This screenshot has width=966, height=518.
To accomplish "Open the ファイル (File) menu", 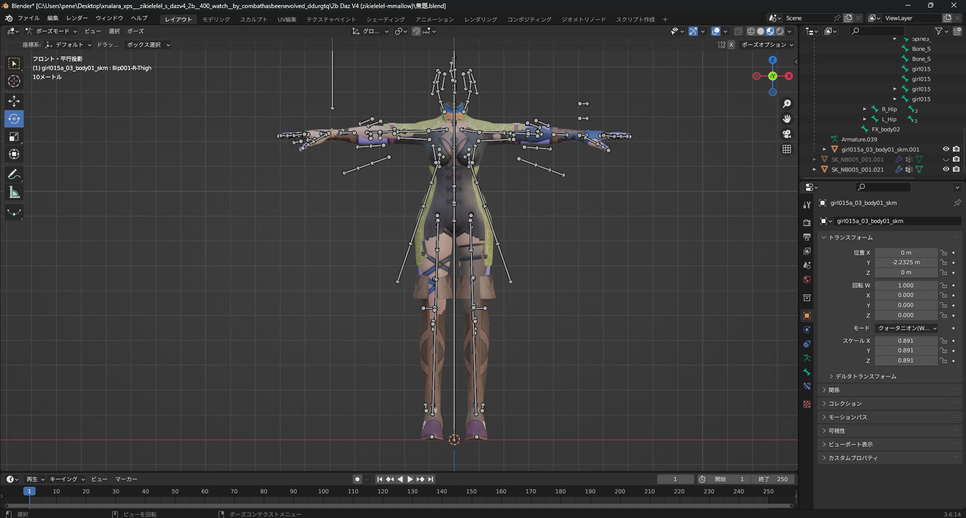I will (x=29, y=18).
